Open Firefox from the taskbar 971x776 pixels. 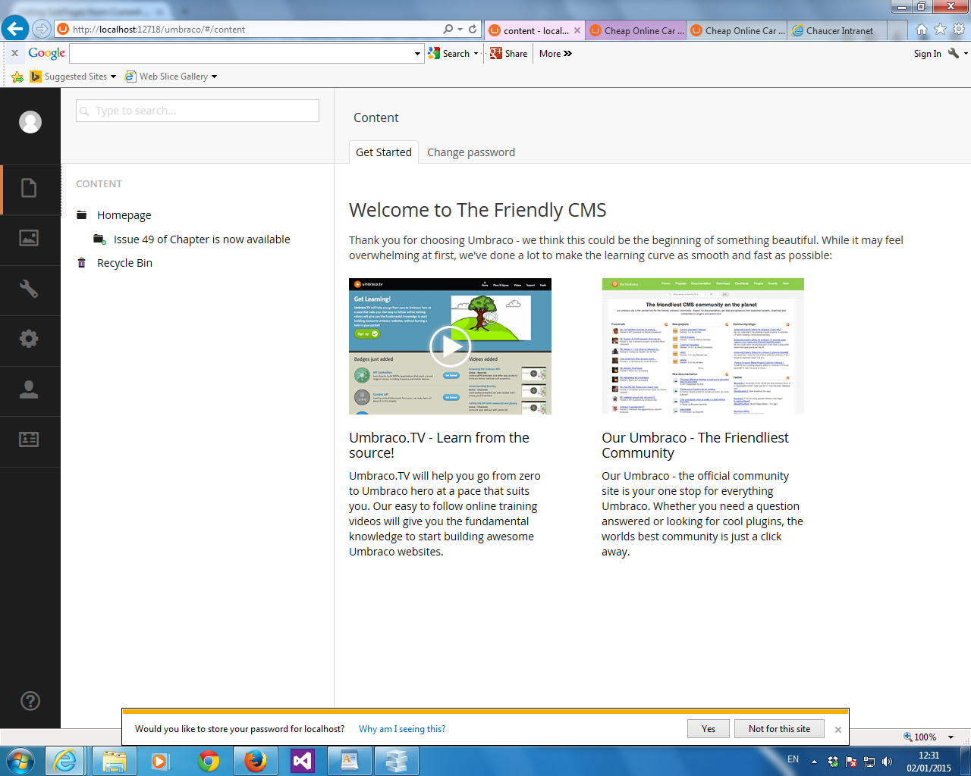pyautogui.click(x=256, y=761)
